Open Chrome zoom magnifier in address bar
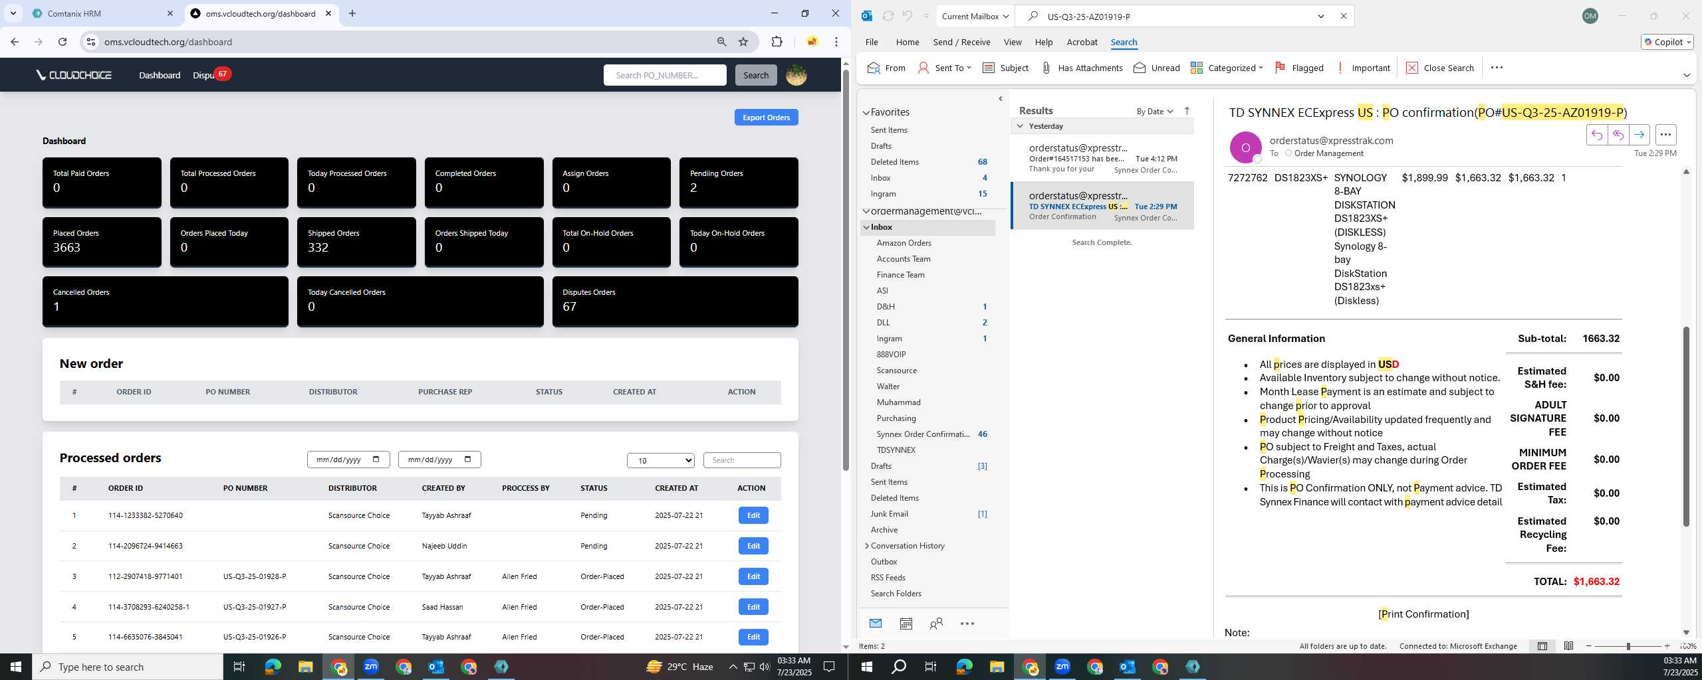Screen dimensions: 1702x680 pos(721,42)
